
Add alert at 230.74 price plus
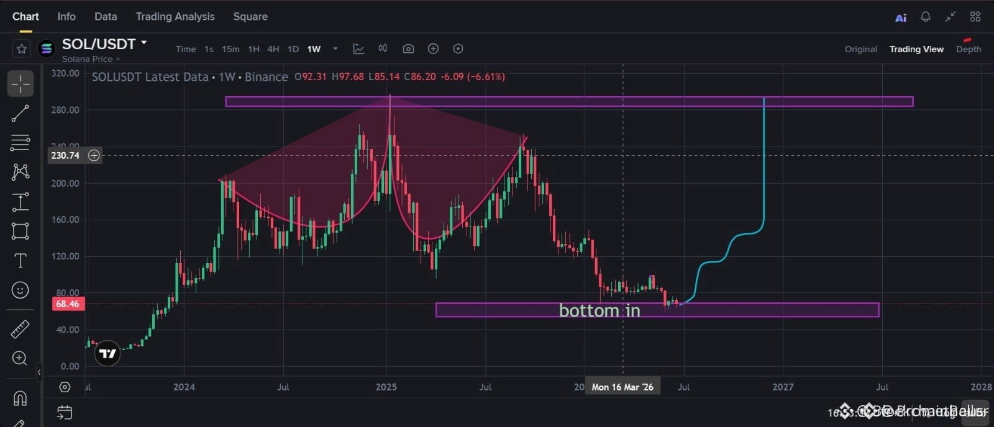coord(94,155)
